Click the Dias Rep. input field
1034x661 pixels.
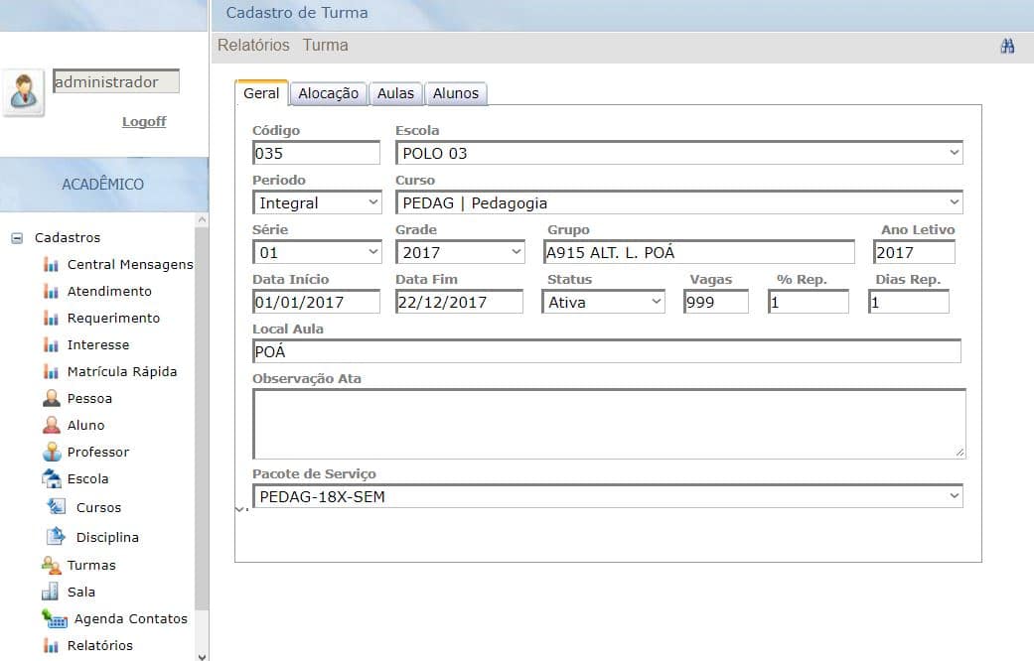909,302
